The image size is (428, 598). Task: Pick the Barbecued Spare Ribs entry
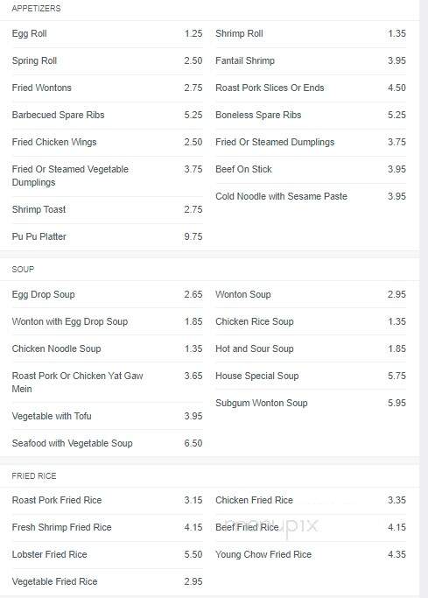click(107, 115)
